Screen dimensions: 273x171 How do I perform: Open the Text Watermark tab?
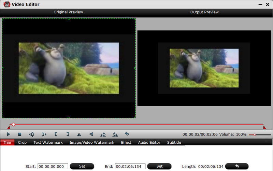pos(48,142)
